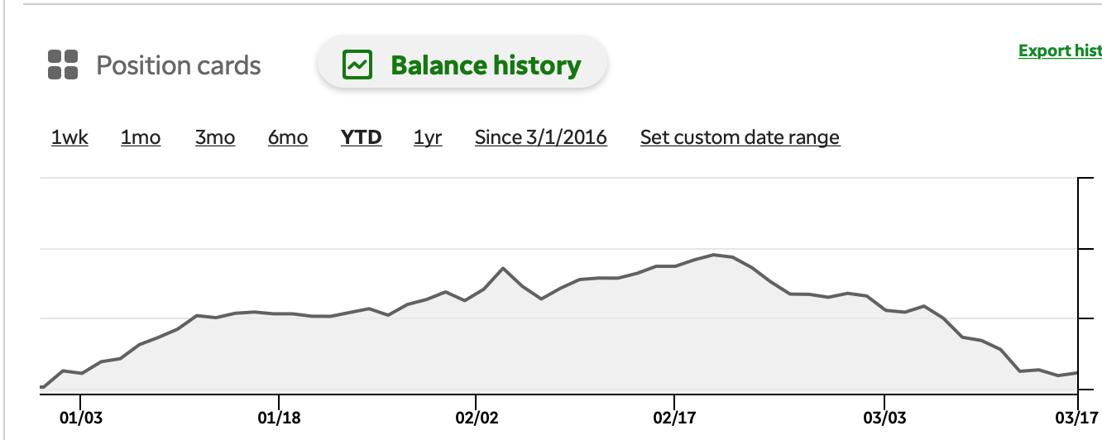Click the chart's highest peak after 02/17
Viewport: 1102px width, 440px height.
[x=714, y=255]
